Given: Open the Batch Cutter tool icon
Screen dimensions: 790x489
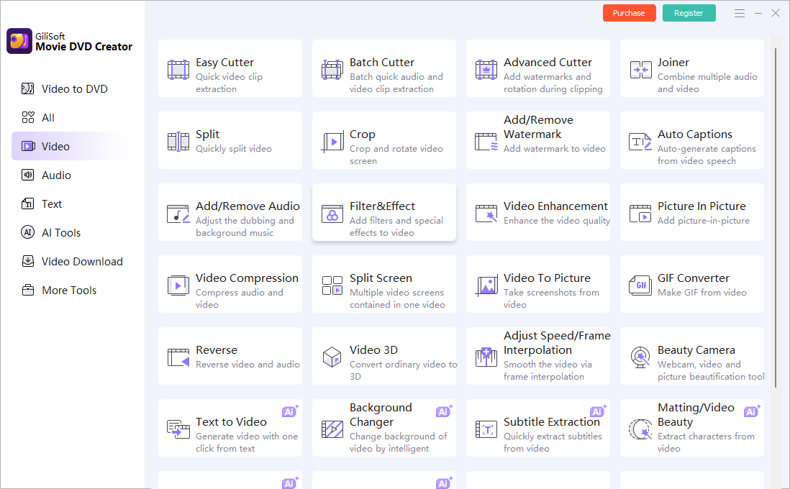Looking at the screenshot, I should [x=332, y=70].
